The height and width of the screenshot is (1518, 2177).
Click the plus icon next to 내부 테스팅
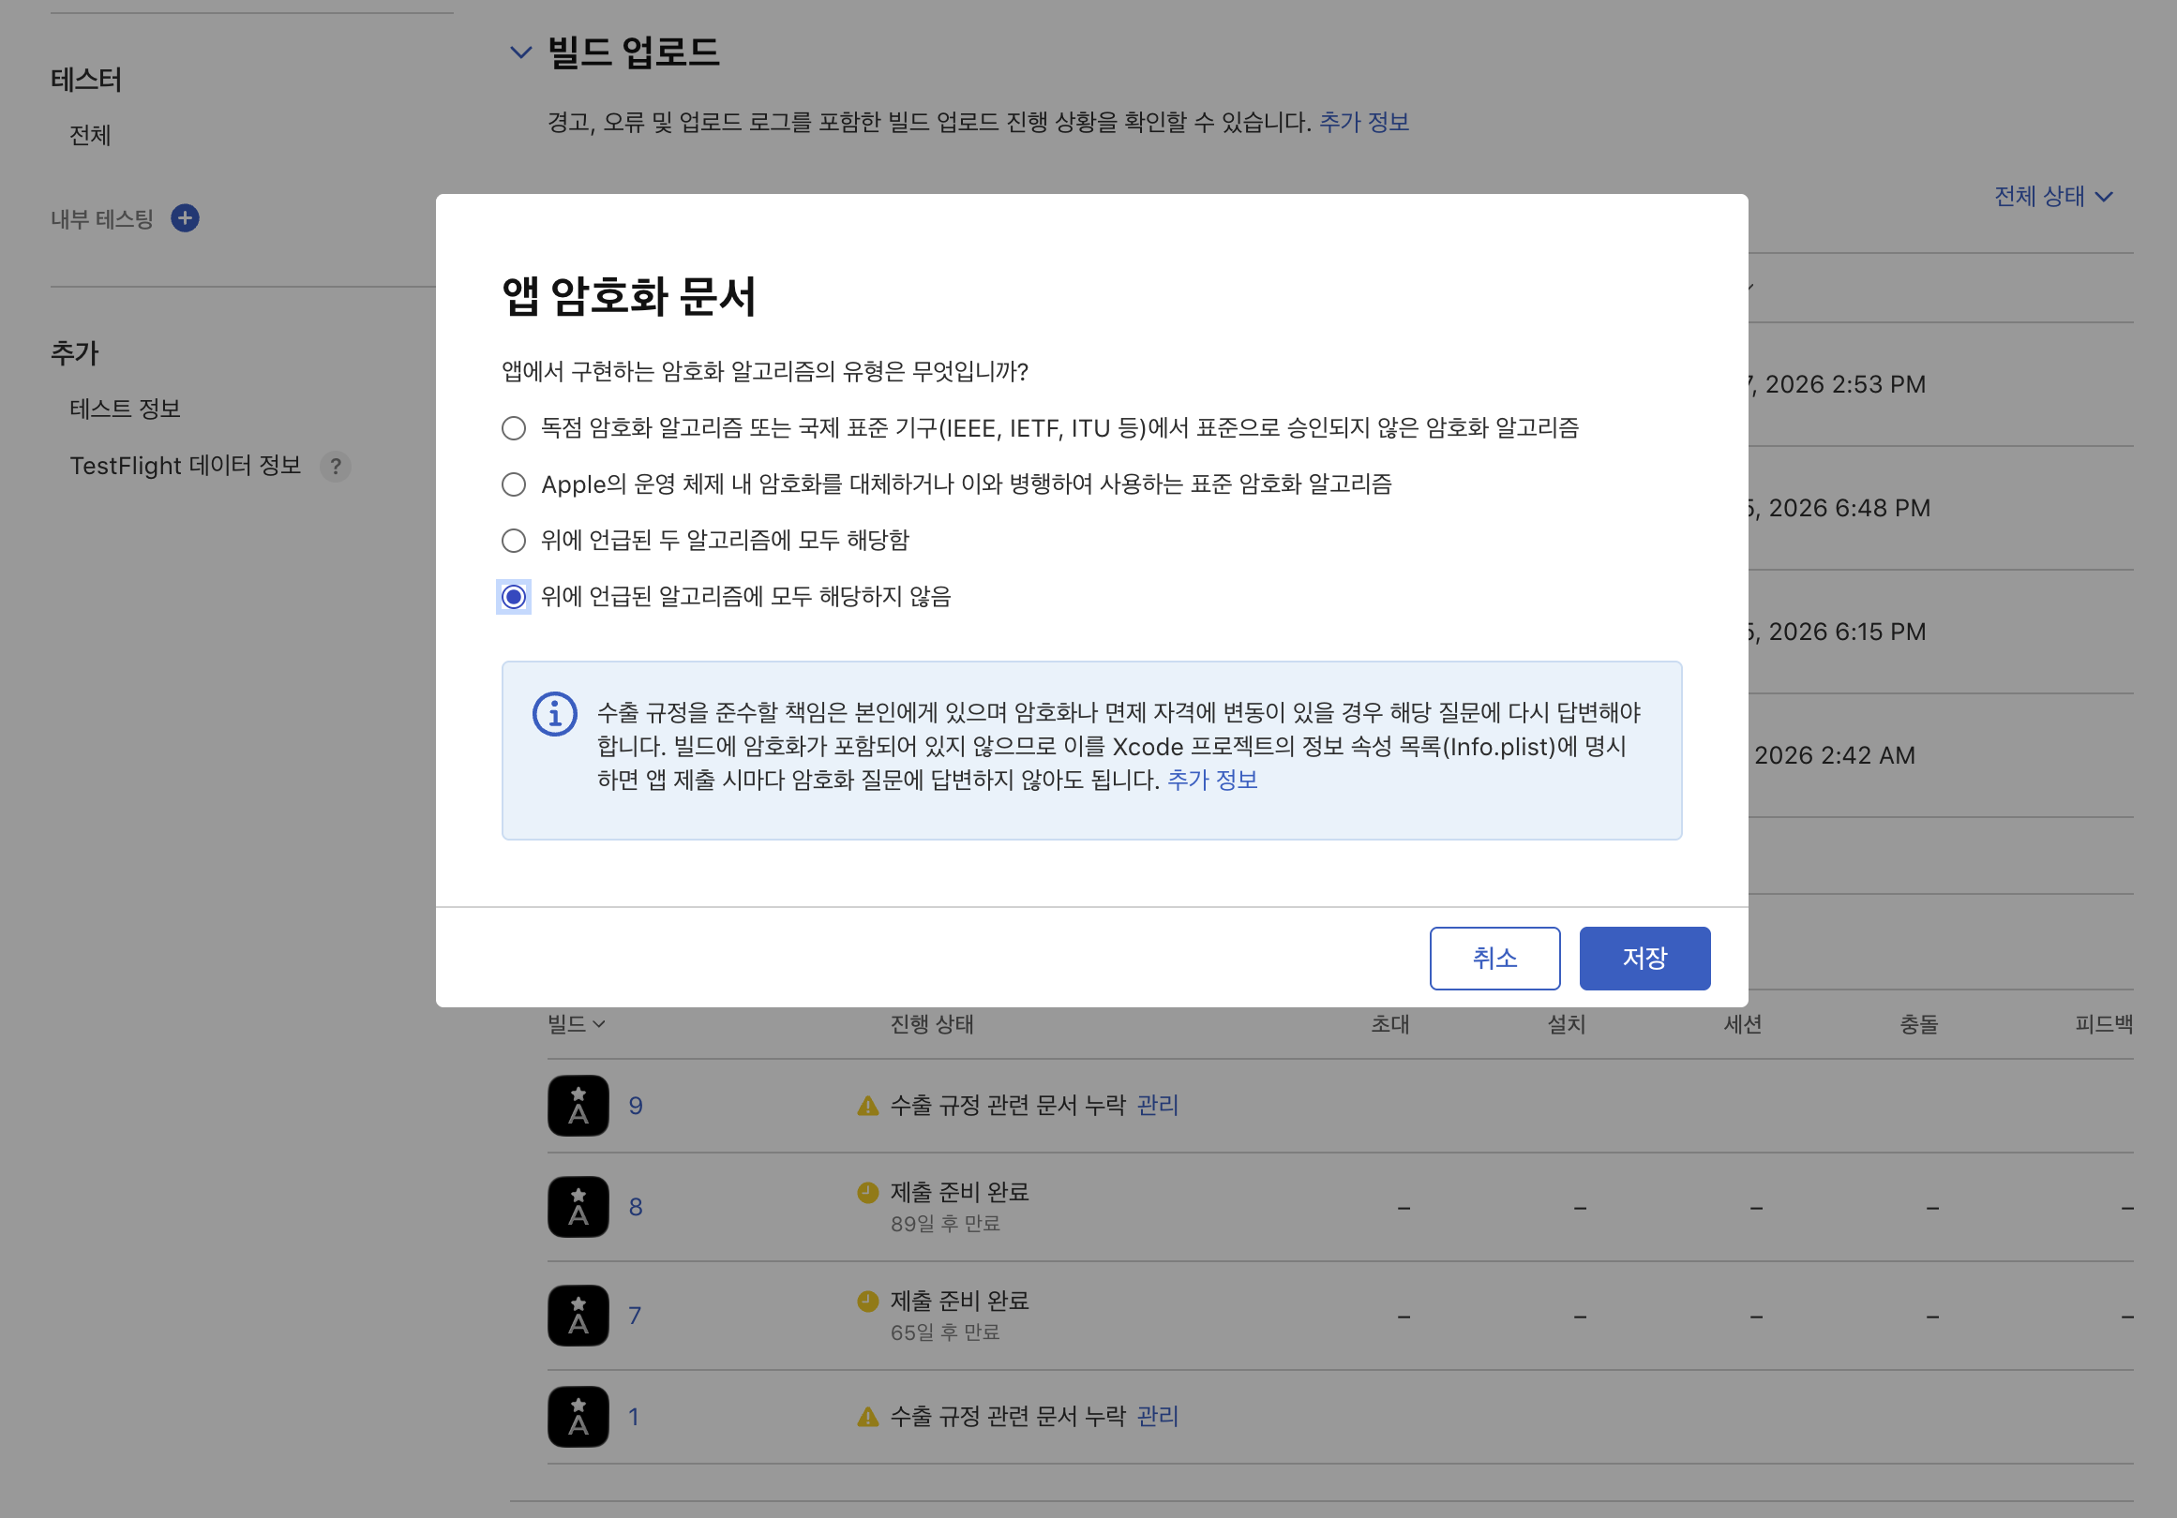185,219
